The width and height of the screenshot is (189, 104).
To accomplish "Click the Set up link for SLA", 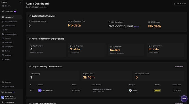I will coord(136,27).
